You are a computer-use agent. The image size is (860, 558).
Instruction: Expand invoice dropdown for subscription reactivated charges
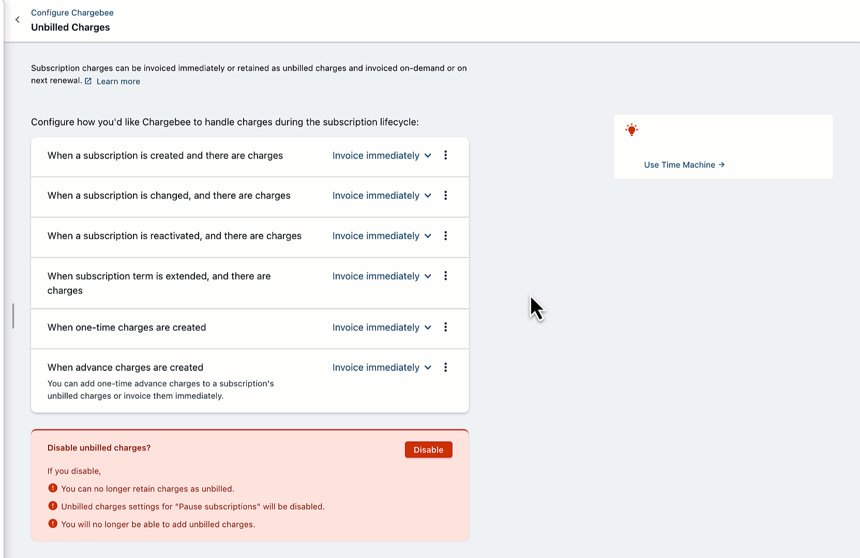(382, 236)
